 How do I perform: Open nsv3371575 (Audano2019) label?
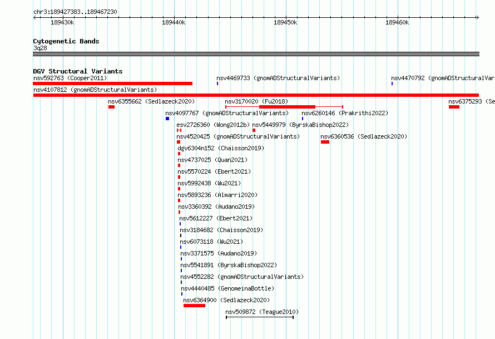click(219, 253)
